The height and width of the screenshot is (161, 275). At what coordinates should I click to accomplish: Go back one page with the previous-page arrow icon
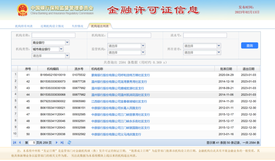click(20, 142)
